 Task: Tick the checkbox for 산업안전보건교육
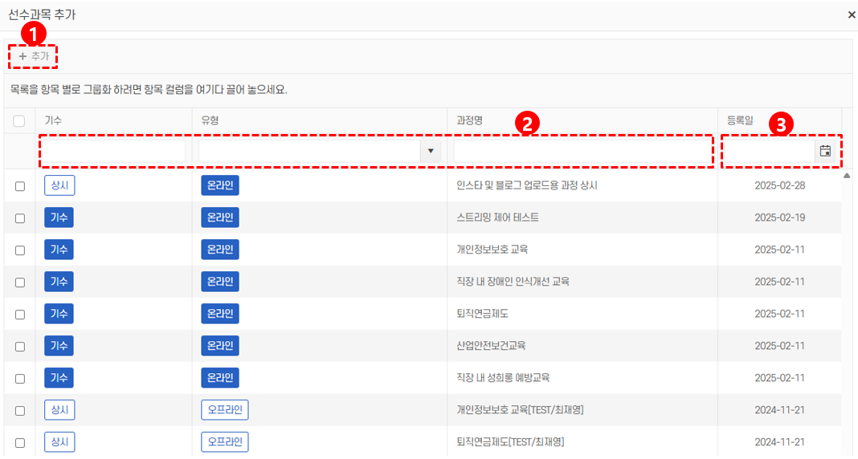[20, 347]
